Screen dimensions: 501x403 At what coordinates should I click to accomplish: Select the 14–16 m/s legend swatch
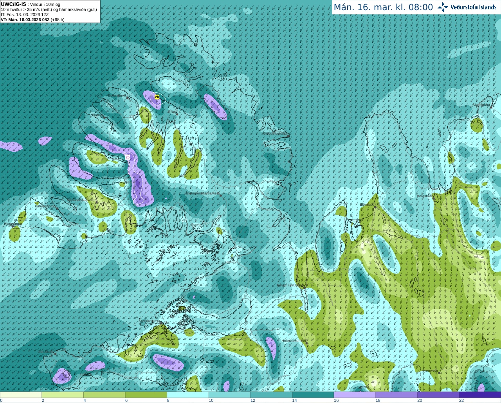[x=313, y=395]
